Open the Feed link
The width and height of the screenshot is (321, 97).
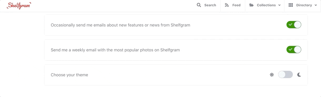click(x=233, y=5)
